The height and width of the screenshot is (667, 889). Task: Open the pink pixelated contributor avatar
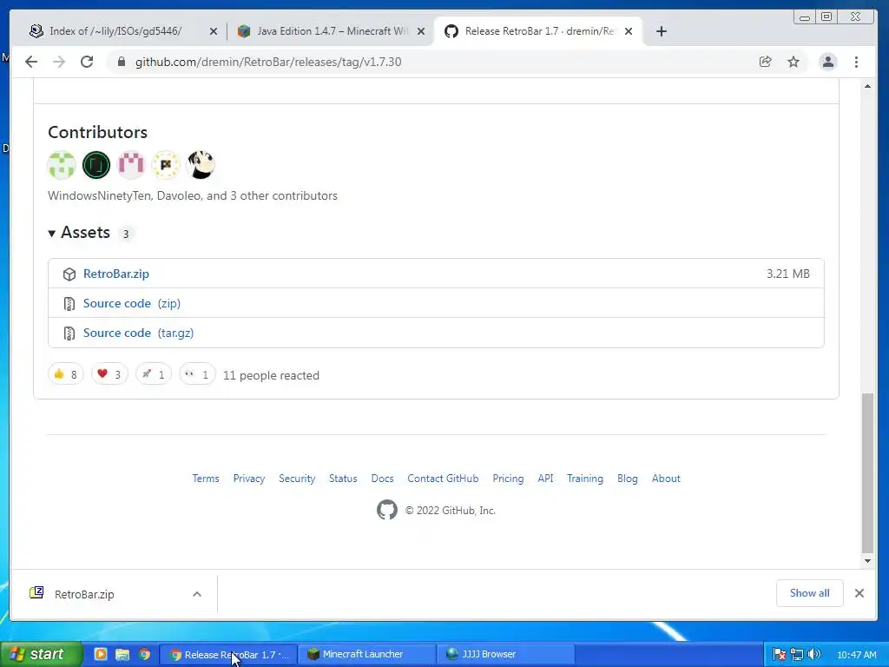[x=131, y=165]
